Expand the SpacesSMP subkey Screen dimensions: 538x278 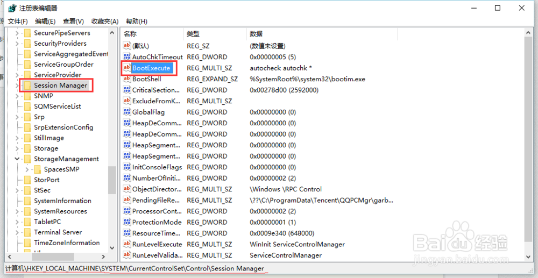coord(27,169)
